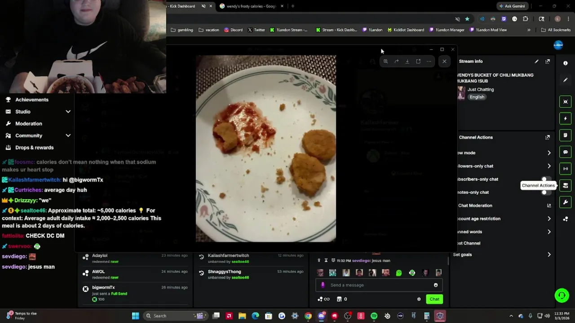Toggle Subscribers-only chat switch
The image size is (575, 323).
pos(545,179)
